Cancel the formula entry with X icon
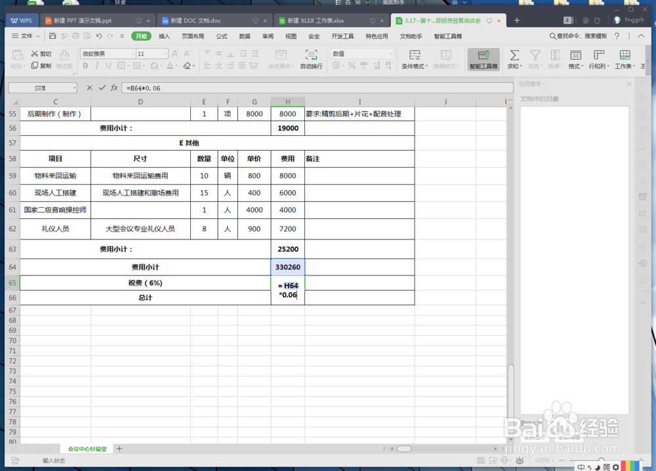656x471 pixels. tap(89, 88)
